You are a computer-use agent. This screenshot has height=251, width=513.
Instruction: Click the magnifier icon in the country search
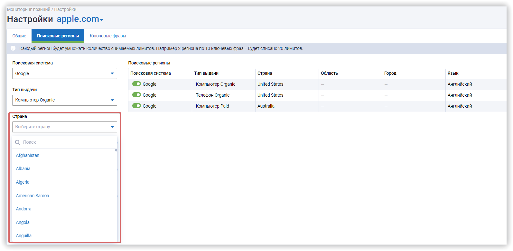[18, 142]
